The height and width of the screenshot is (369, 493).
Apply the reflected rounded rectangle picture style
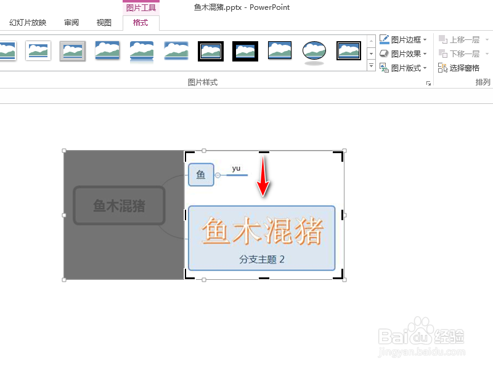click(142, 52)
